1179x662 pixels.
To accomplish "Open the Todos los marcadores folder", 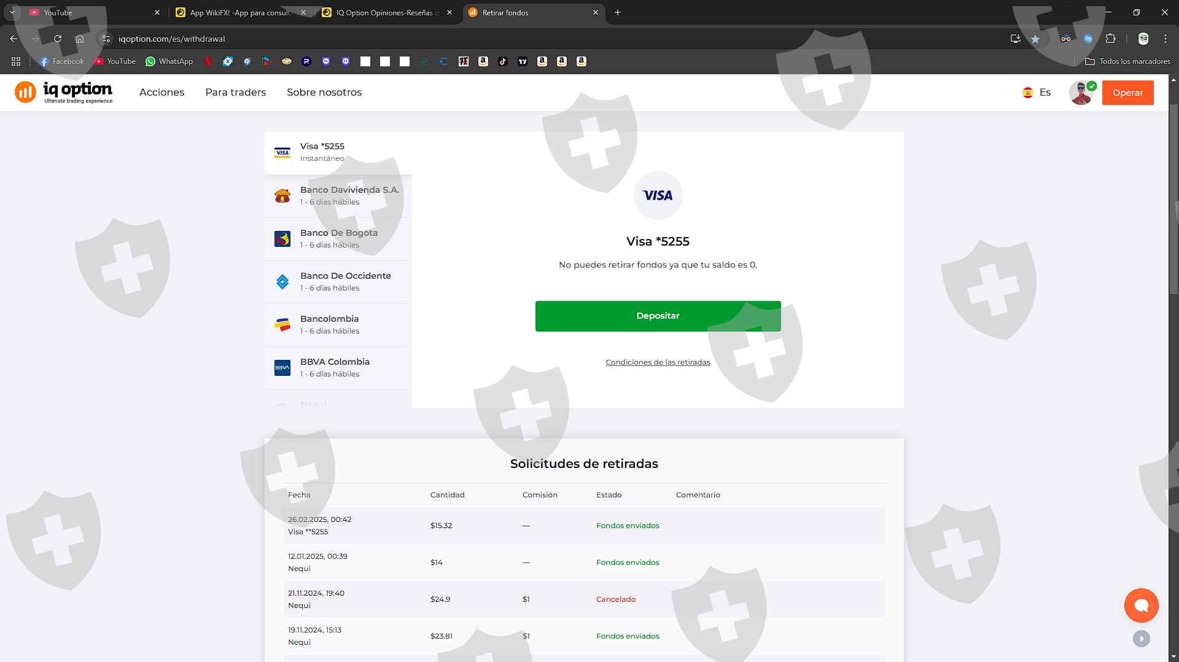I will pyautogui.click(x=1127, y=61).
